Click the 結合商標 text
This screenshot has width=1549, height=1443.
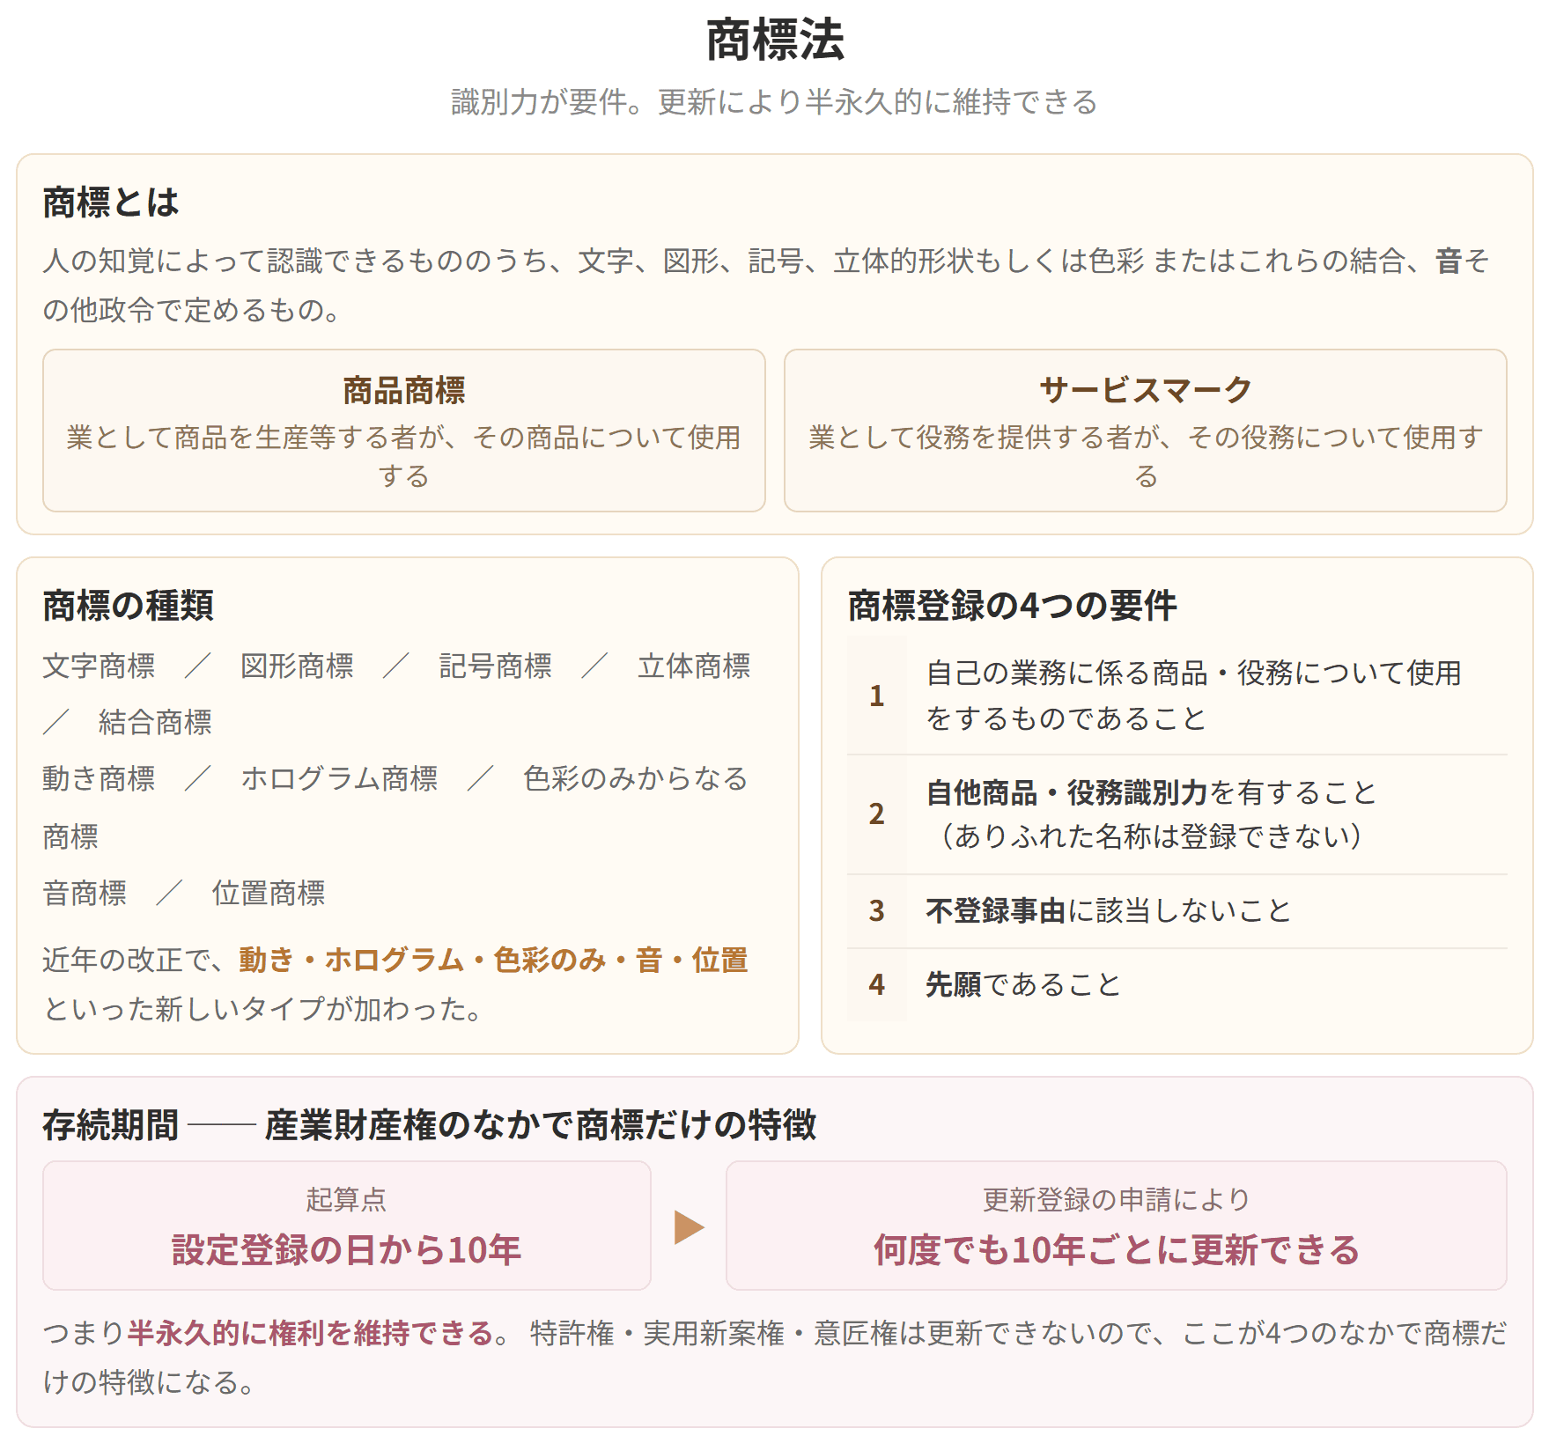(155, 723)
